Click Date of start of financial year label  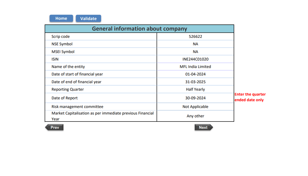(x=77, y=74)
